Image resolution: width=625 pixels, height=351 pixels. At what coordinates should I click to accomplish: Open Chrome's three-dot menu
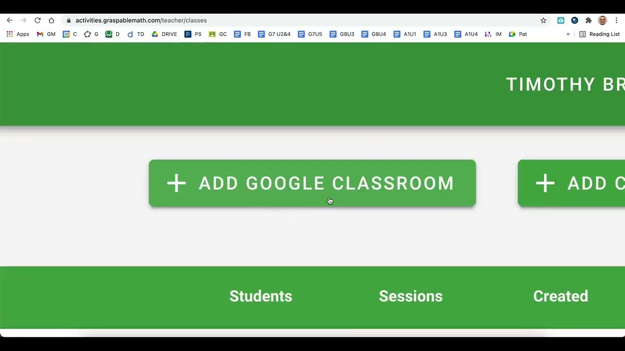point(616,20)
